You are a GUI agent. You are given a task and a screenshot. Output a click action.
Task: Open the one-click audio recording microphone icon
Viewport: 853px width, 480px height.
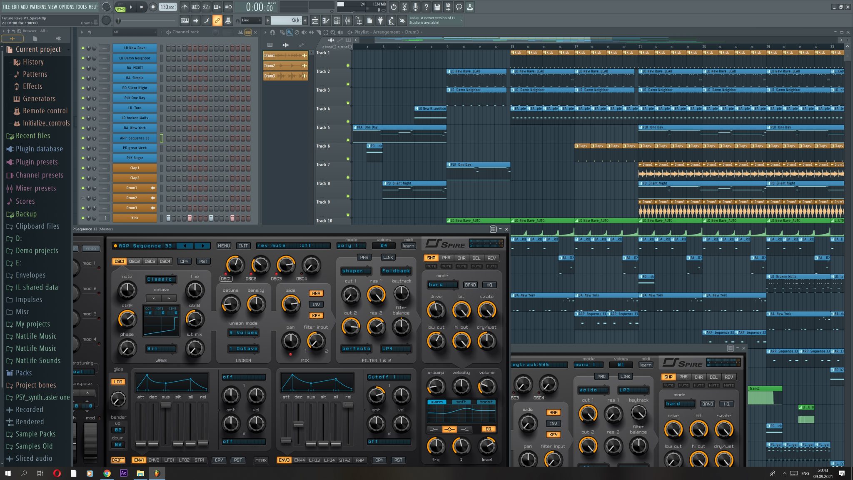click(x=415, y=7)
